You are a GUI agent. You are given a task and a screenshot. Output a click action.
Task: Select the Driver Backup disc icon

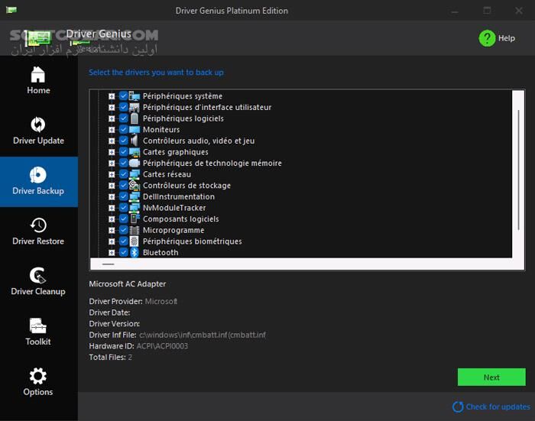[x=38, y=175]
